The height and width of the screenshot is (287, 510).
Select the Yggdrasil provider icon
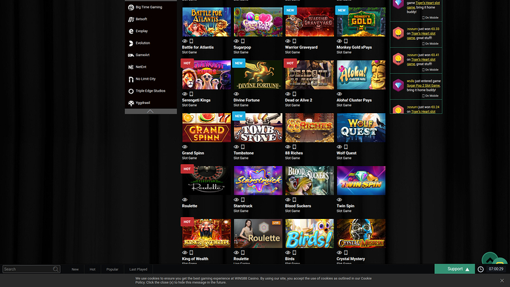(x=131, y=103)
